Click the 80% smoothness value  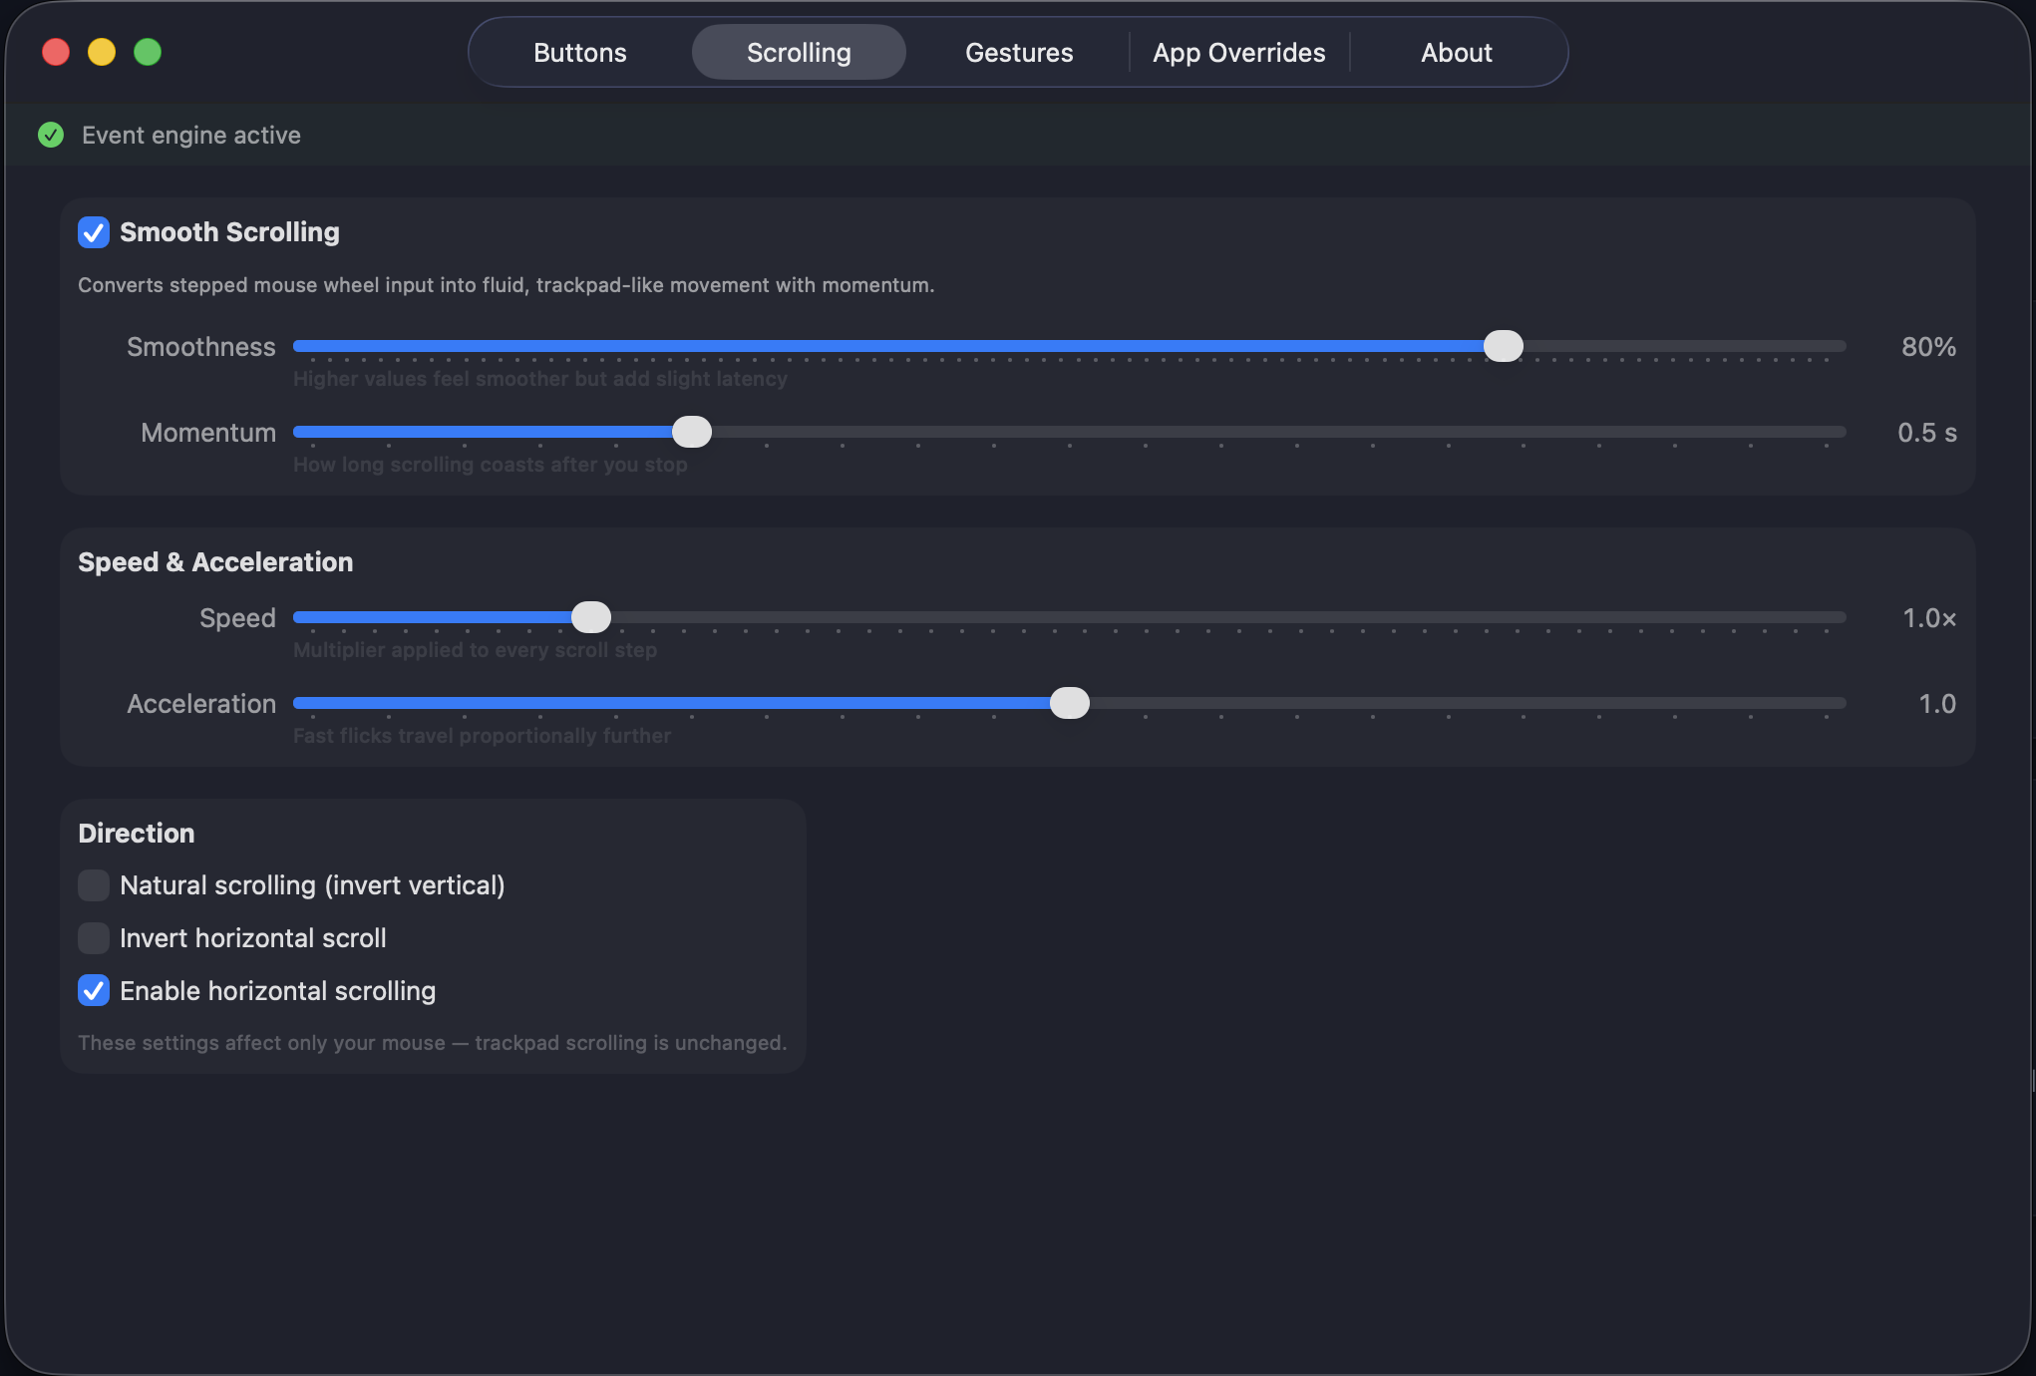tap(1927, 346)
